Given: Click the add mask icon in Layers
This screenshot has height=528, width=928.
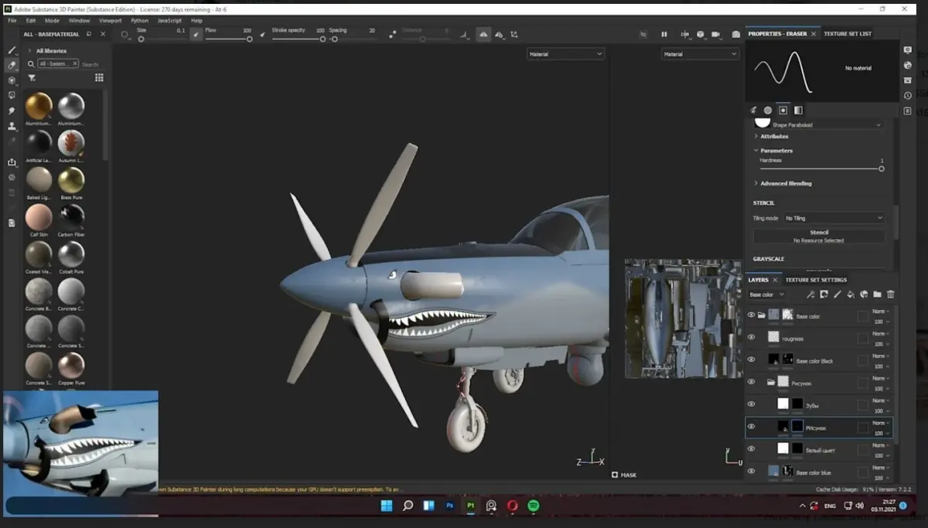Looking at the screenshot, I should tap(824, 295).
